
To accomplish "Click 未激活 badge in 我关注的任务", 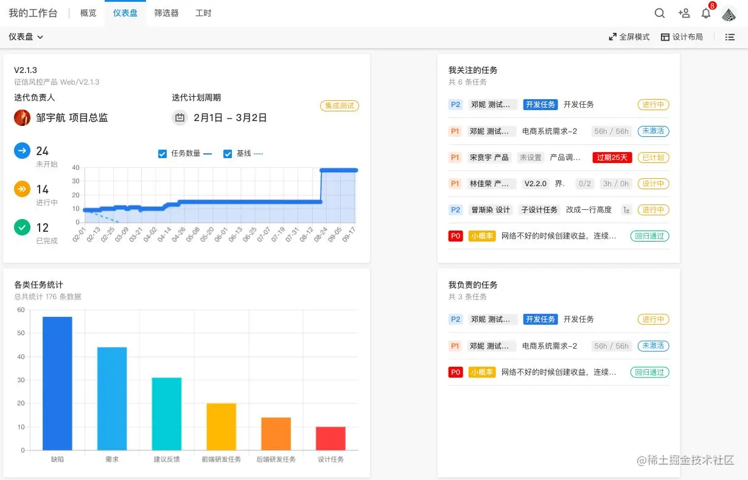I will (653, 131).
